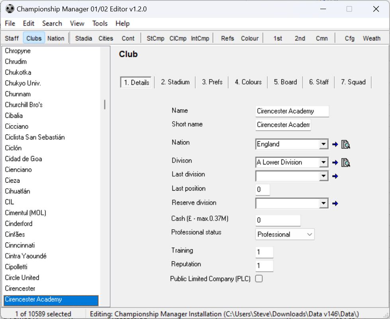Open the Tools menu
The height and width of the screenshot is (319, 390).
point(100,24)
